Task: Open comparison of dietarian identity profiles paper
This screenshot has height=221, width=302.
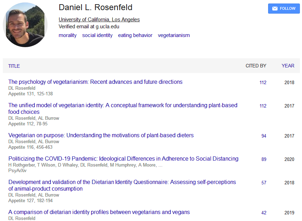Action: click(x=99, y=212)
